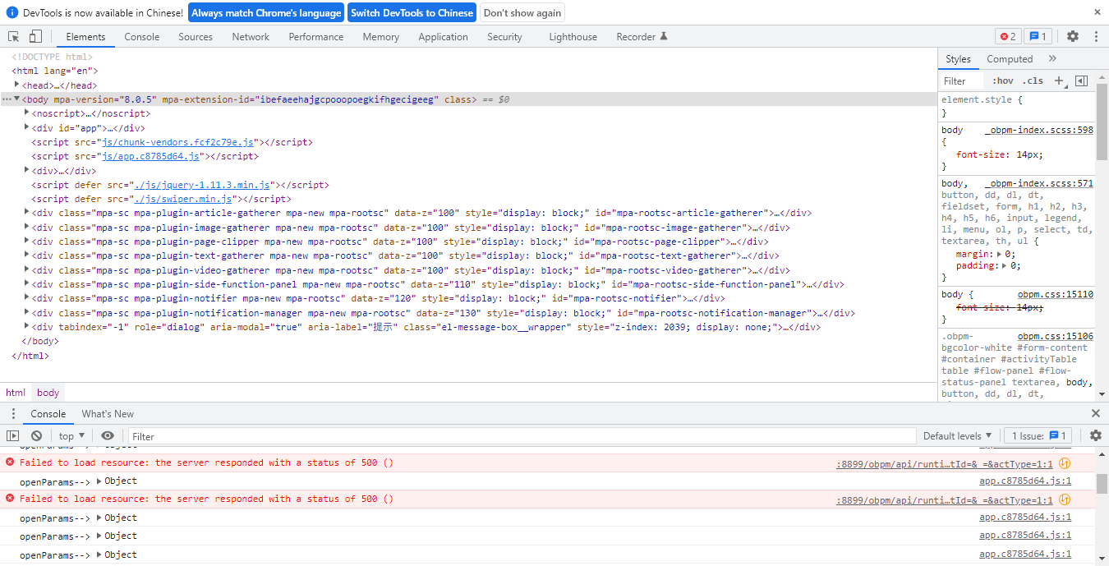Switch to the Console panel tab

click(x=142, y=37)
